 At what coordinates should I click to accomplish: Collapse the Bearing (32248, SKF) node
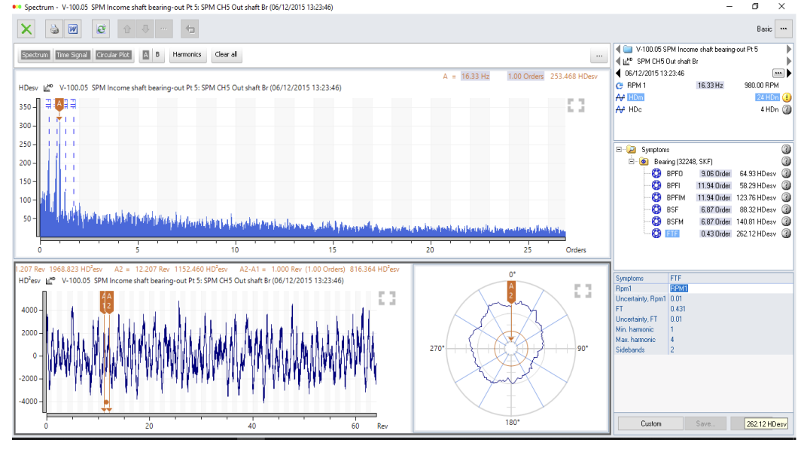coord(631,162)
